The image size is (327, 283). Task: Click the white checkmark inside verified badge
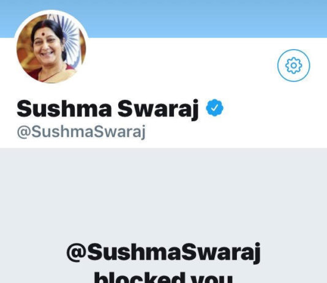point(214,108)
